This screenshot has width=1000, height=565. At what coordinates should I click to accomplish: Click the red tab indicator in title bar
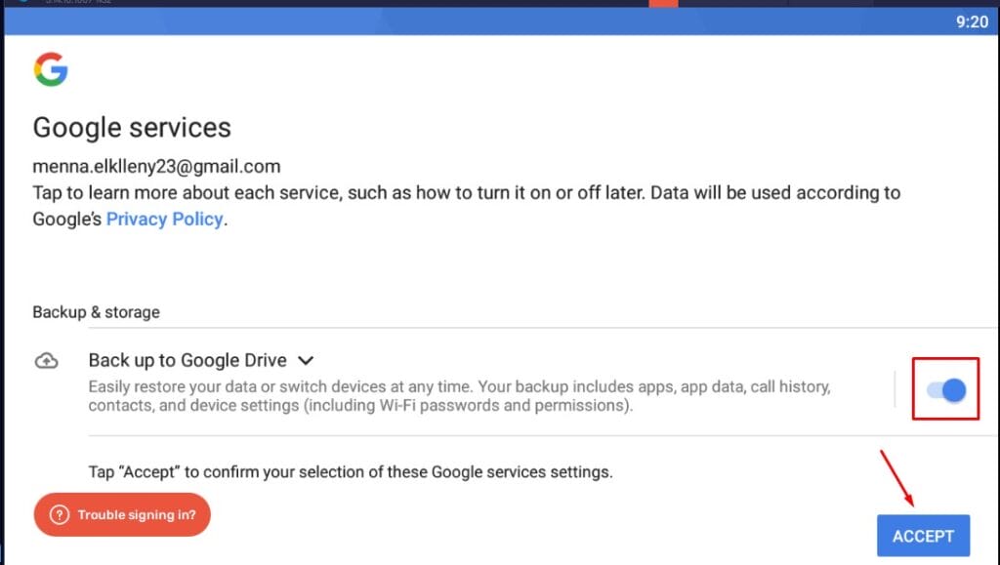[663, 3]
